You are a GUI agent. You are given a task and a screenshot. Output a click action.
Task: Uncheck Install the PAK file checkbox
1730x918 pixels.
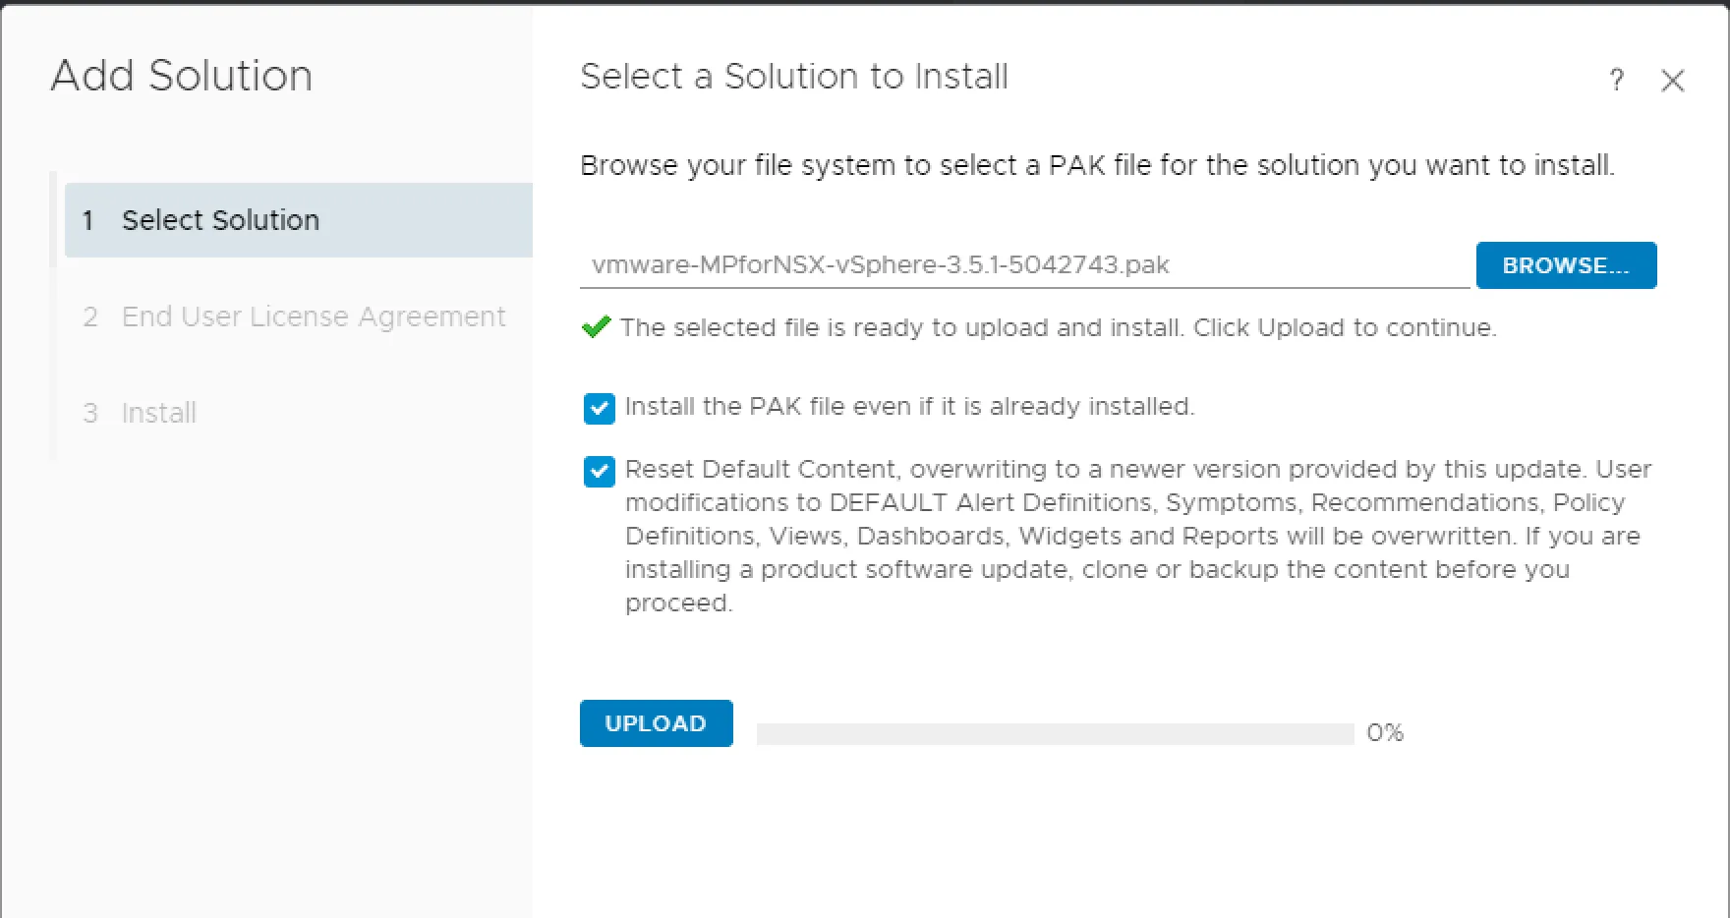599,408
